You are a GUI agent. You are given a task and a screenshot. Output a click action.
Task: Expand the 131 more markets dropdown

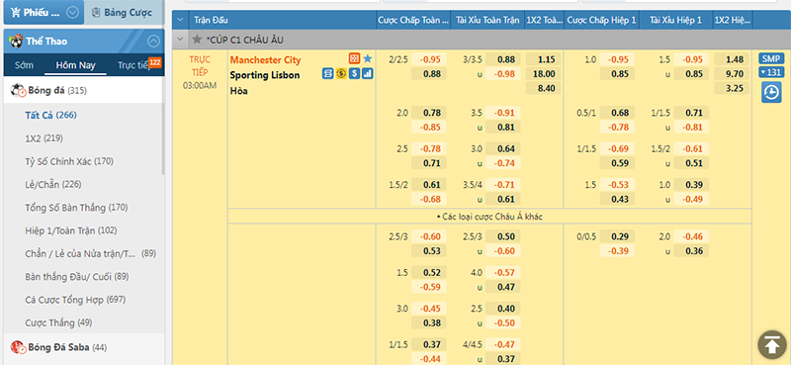[771, 71]
